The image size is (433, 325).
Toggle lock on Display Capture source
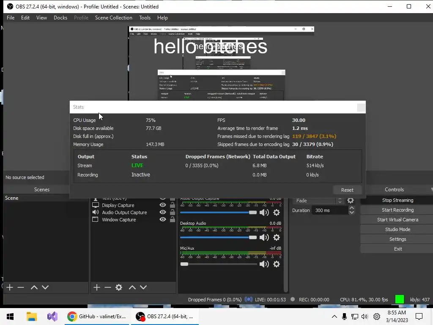[x=173, y=205]
